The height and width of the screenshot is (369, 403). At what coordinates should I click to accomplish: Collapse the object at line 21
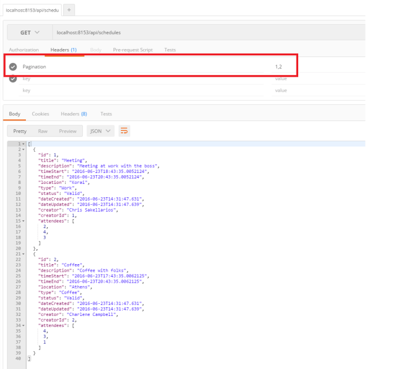24,254
